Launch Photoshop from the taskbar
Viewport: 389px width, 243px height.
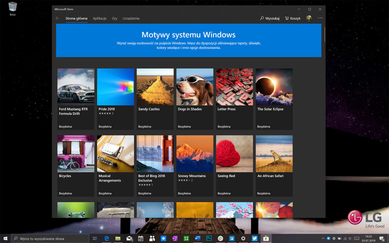pyautogui.click(x=209, y=239)
